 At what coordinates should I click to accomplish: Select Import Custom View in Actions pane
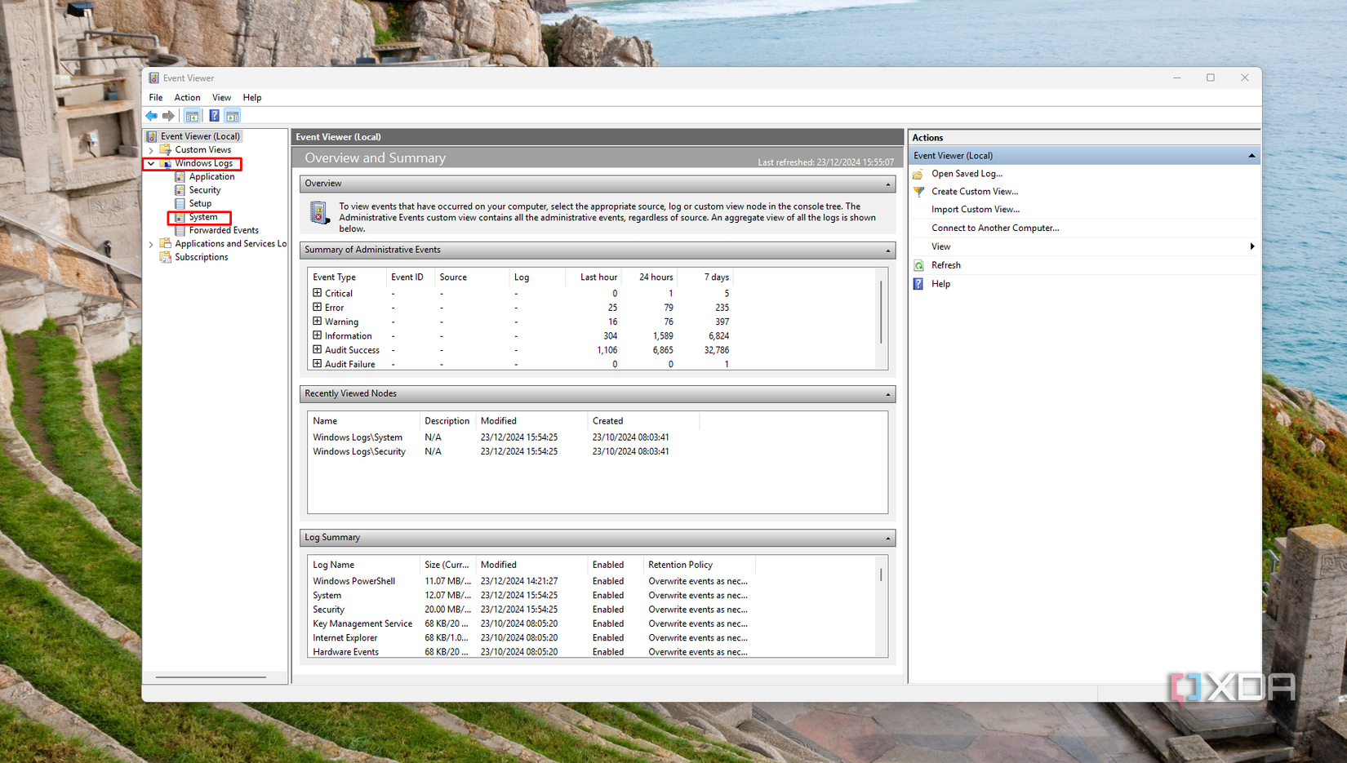(974, 209)
